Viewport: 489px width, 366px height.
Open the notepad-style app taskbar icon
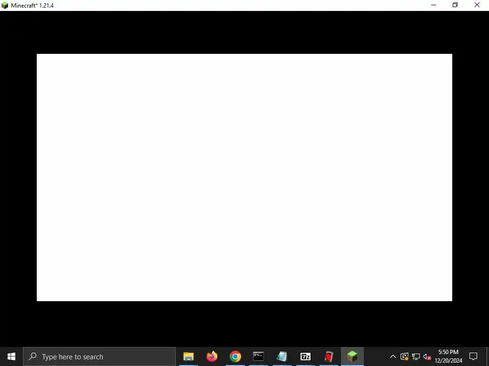(x=282, y=356)
